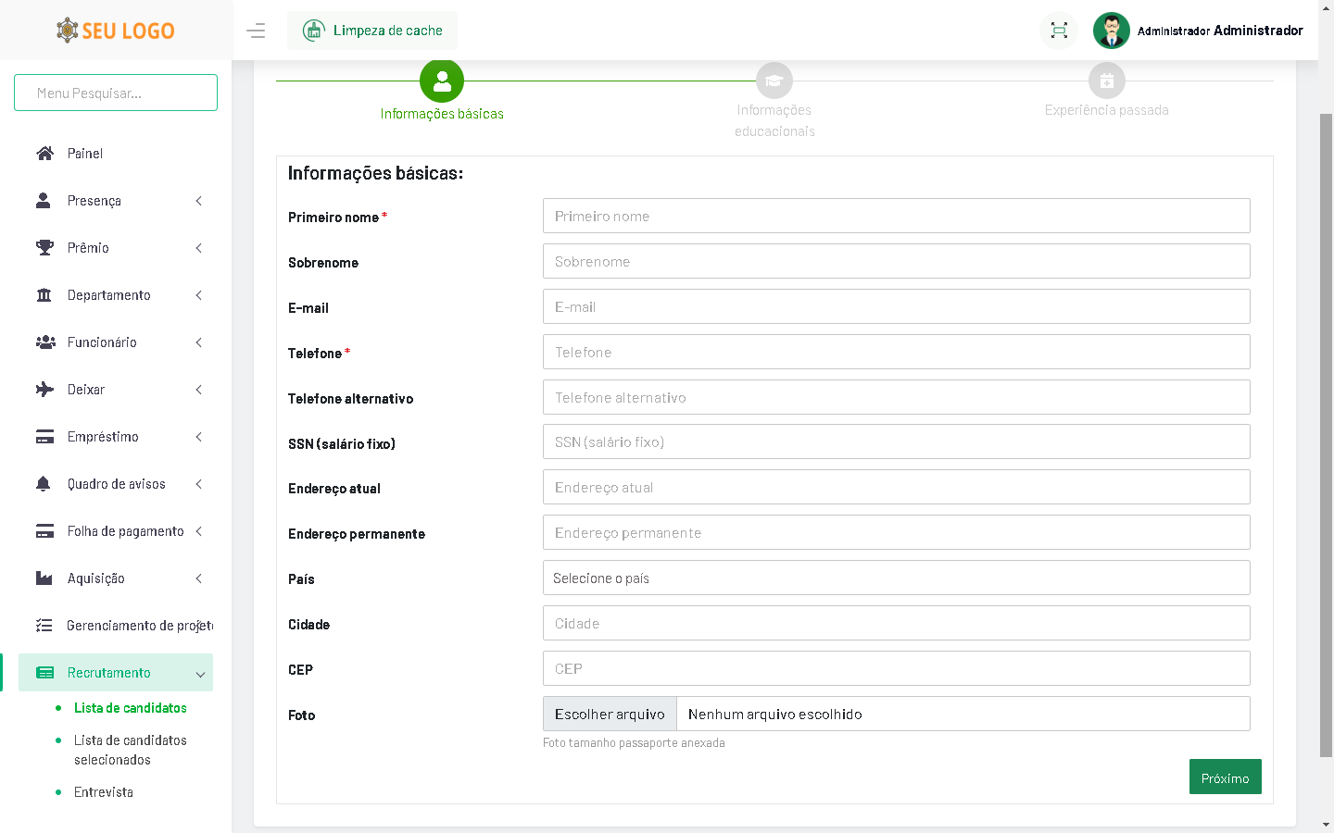
Task: Open the Entrevista menu item
Action: coord(104,792)
